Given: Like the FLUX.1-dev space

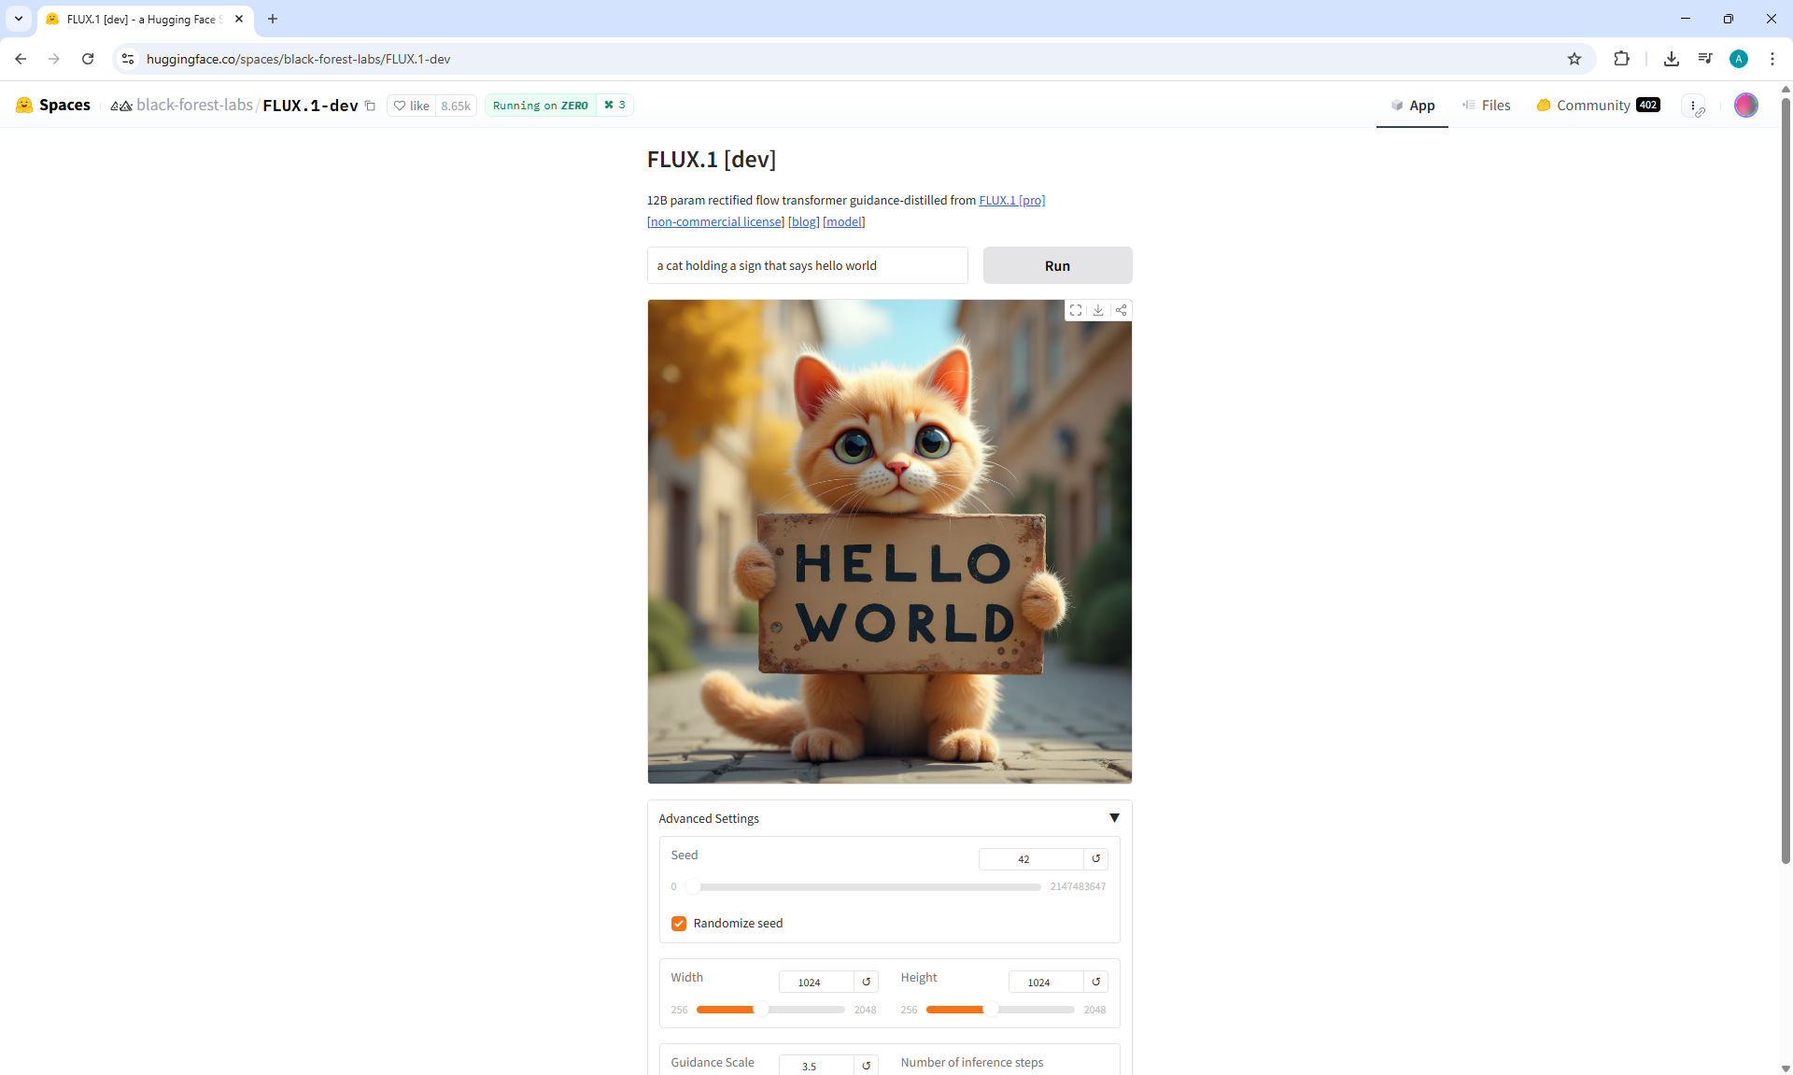Looking at the screenshot, I should click(x=412, y=106).
